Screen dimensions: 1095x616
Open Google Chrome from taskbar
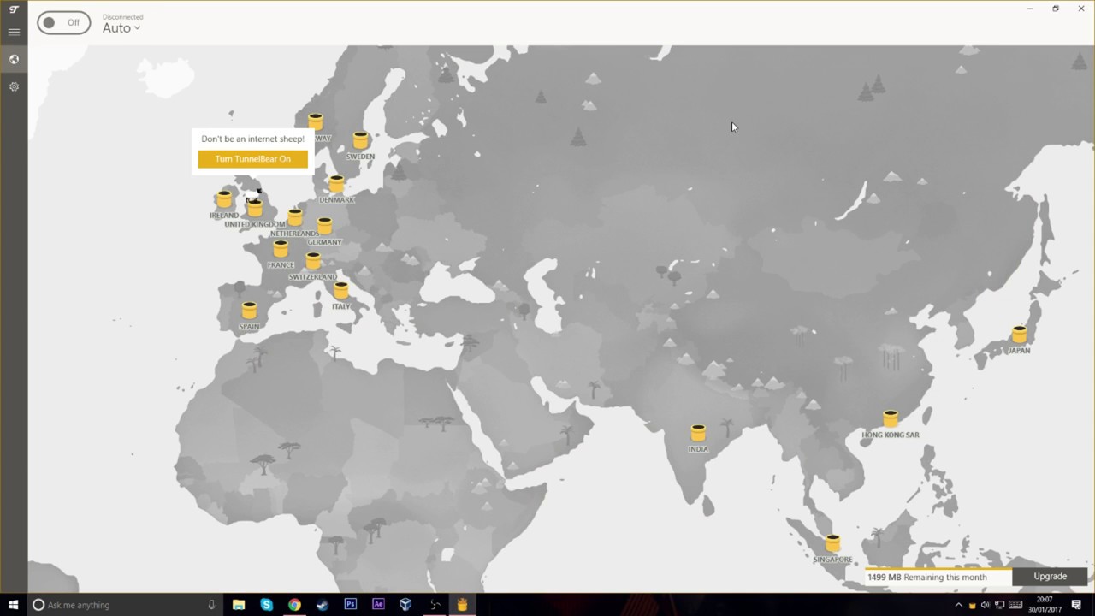(294, 605)
